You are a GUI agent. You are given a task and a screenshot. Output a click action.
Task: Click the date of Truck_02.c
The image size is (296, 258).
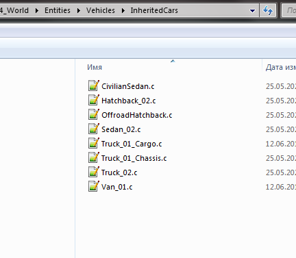coord(281,172)
